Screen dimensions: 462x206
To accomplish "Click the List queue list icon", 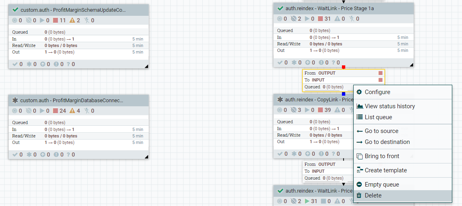I will click(x=359, y=117).
